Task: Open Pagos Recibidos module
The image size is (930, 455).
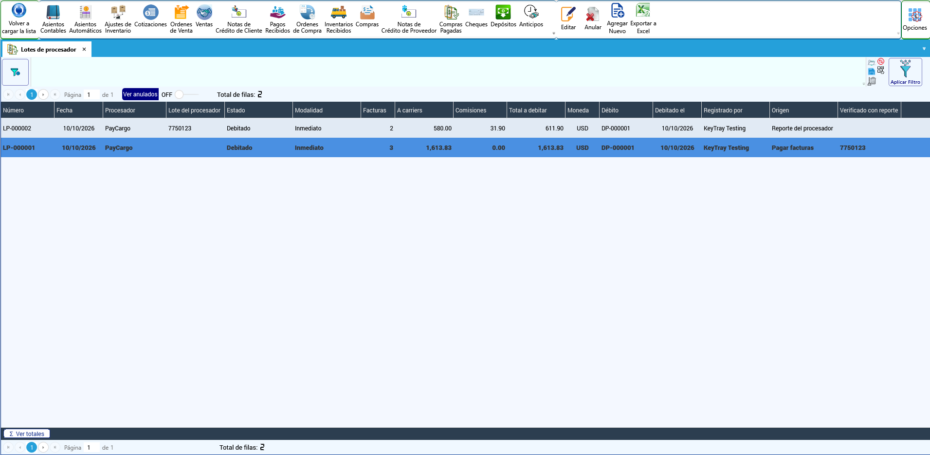Action: point(277,19)
